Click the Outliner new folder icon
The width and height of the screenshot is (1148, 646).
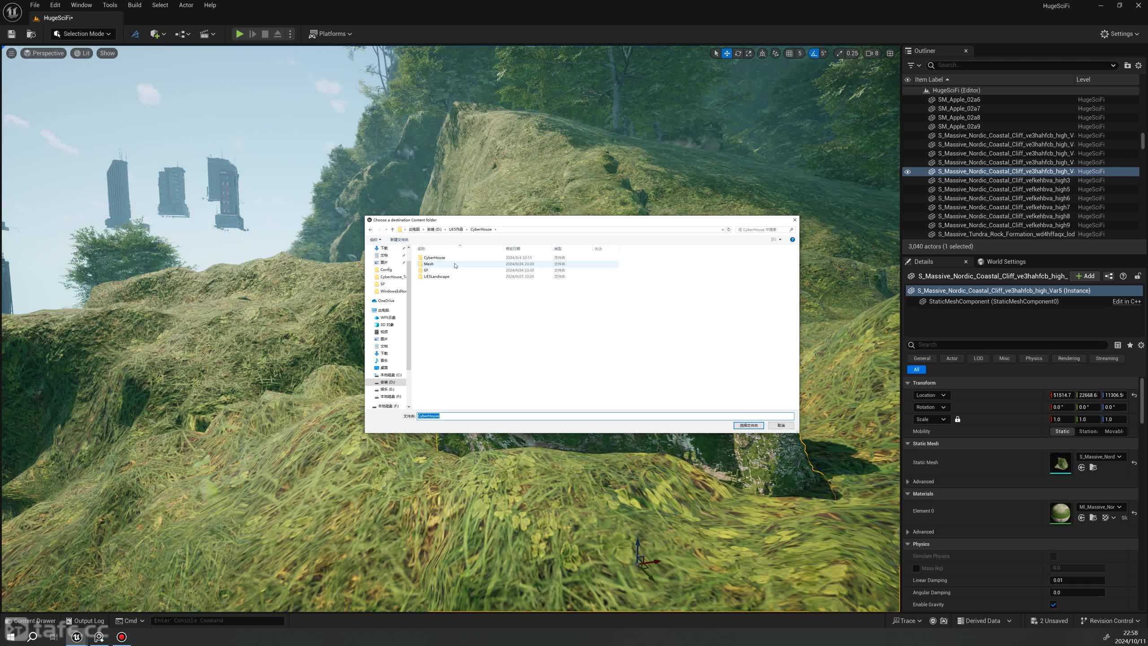(x=1127, y=65)
